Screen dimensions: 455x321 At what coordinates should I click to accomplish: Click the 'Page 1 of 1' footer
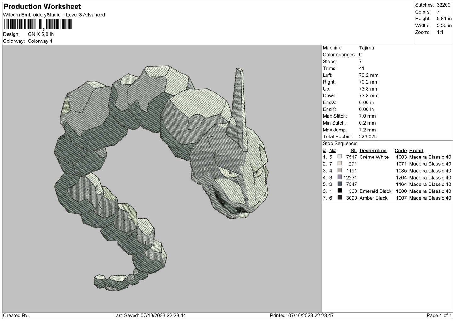439,316
